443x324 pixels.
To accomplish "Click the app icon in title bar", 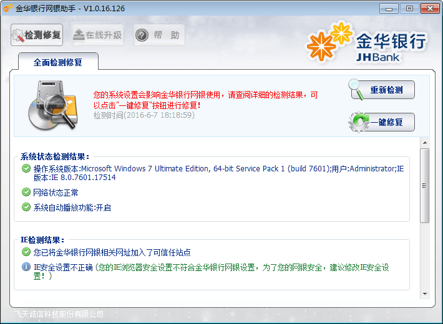I will [7, 8].
